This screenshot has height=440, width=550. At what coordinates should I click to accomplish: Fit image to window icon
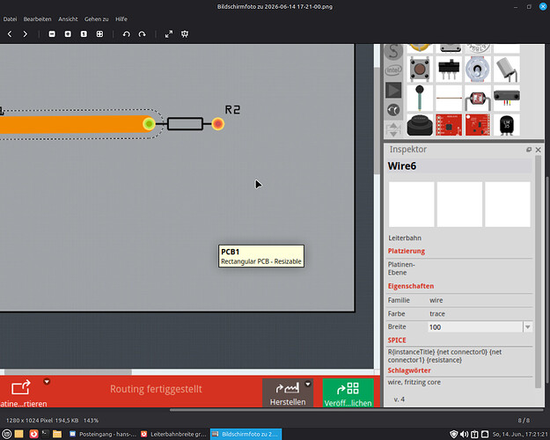[x=99, y=34]
